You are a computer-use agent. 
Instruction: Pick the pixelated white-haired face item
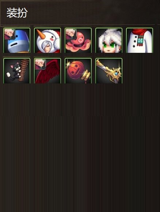tap(109, 40)
